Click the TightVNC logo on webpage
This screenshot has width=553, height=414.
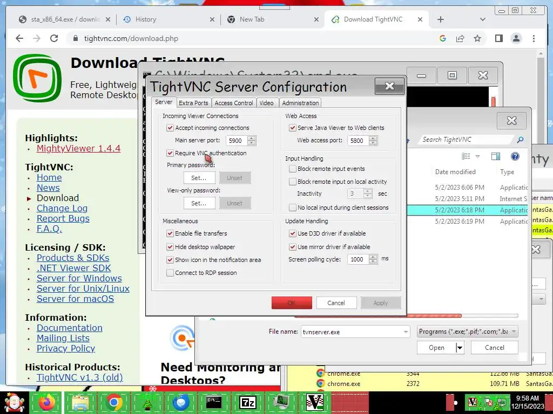pyautogui.click(x=37, y=78)
